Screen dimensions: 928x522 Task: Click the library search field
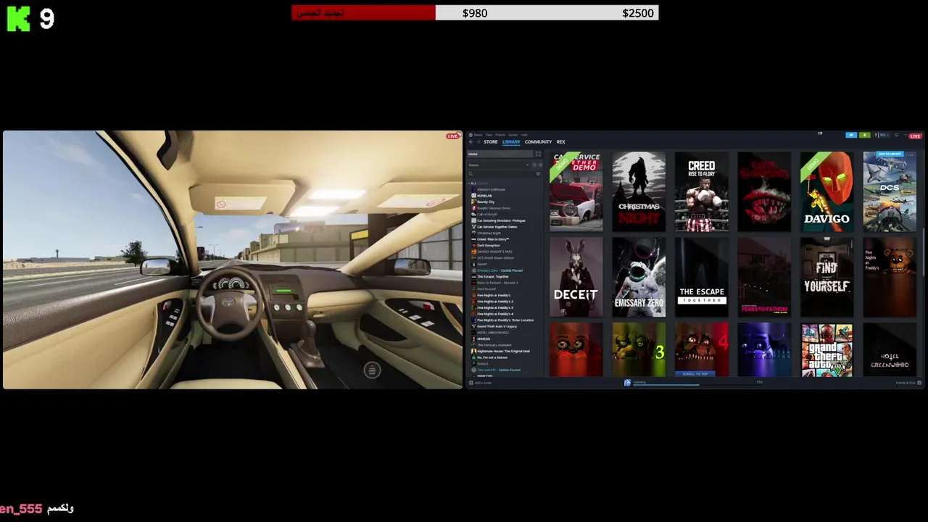[500, 174]
